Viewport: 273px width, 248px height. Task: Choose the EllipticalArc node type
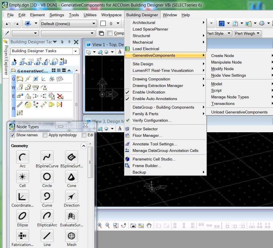47,216
